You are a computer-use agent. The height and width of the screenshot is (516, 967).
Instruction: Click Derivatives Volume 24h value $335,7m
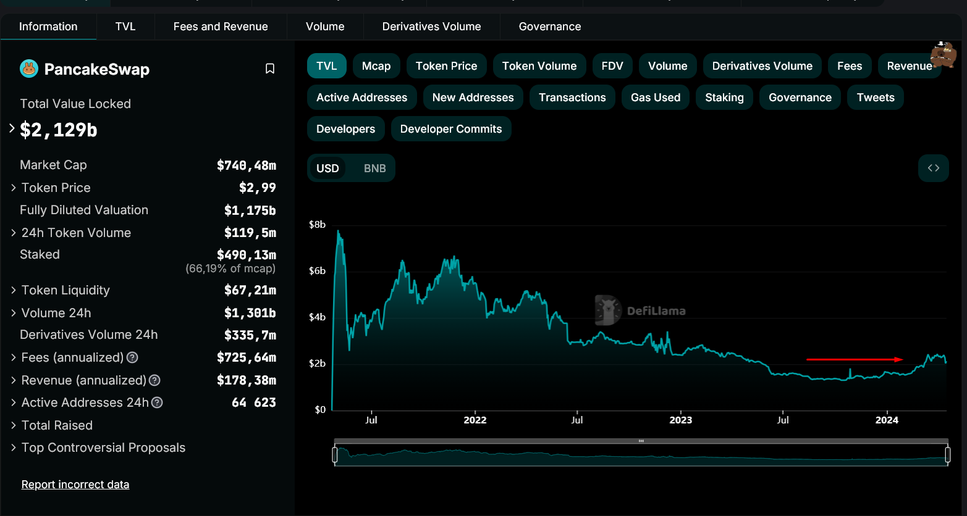click(250, 335)
